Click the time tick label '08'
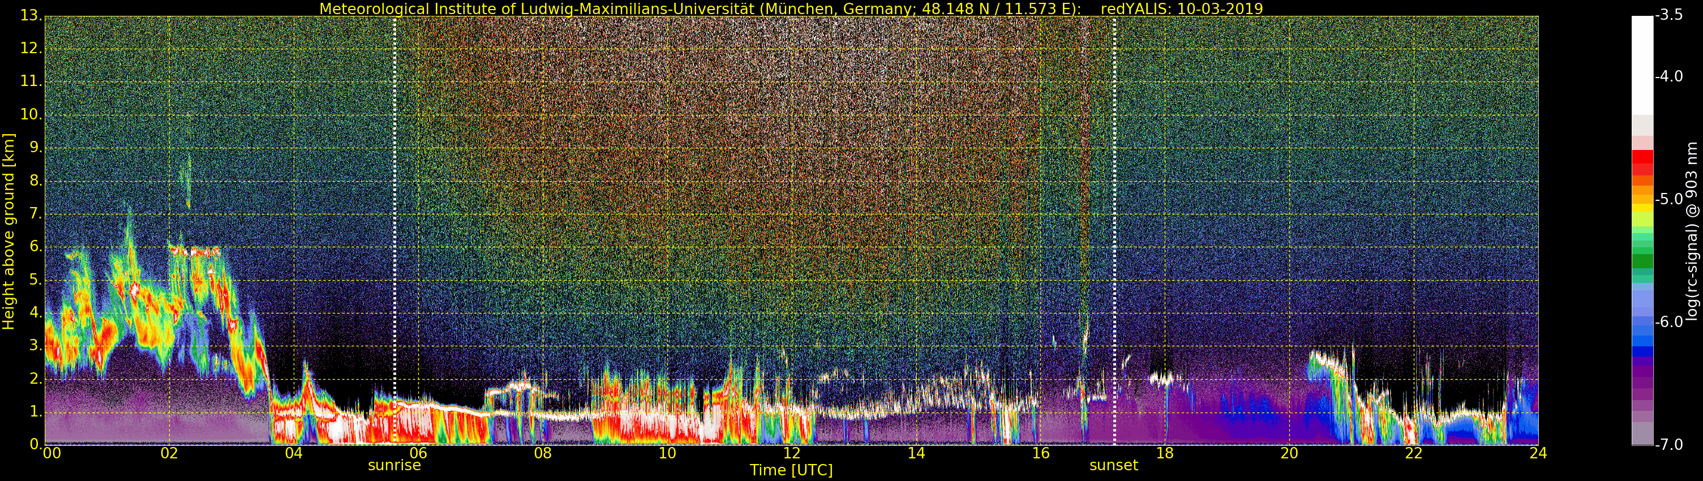The height and width of the screenshot is (481, 1703). (543, 453)
